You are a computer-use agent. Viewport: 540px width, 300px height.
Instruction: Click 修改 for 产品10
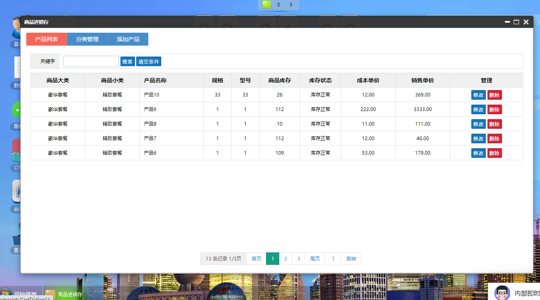478,95
